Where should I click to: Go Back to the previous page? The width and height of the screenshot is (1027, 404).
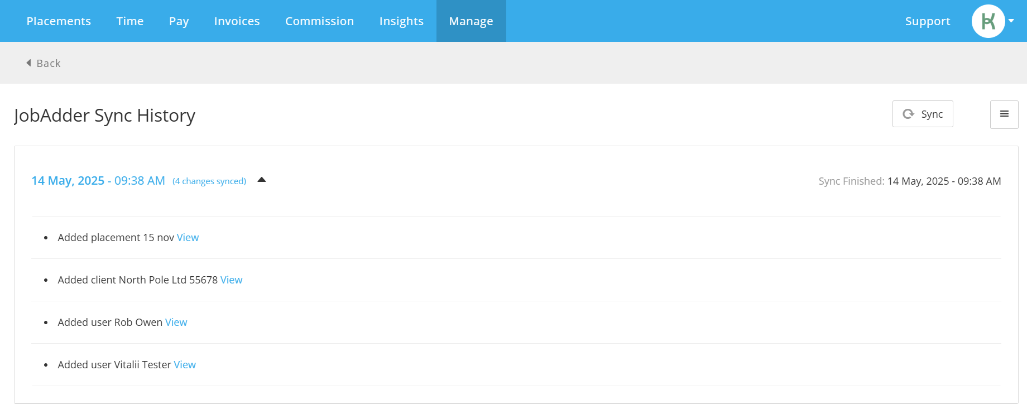(44, 63)
